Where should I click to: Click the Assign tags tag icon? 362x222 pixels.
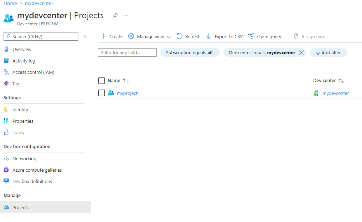pyautogui.click(x=296, y=36)
